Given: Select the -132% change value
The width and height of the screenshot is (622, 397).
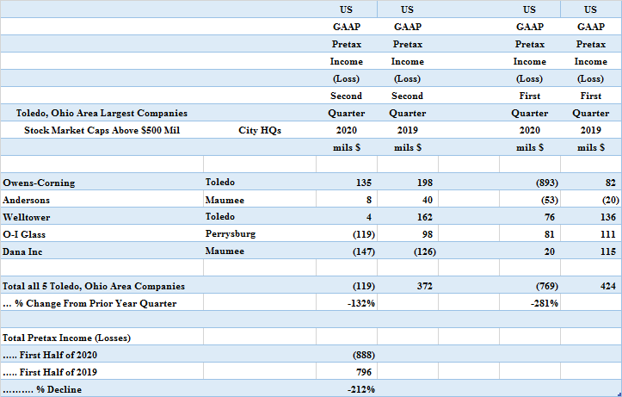Looking at the screenshot, I should pyautogui.click(x=361, y=304).
